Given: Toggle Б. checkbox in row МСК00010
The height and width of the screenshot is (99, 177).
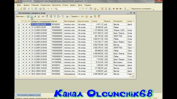Looking at the screenshot, I should [x=26, y=68].
